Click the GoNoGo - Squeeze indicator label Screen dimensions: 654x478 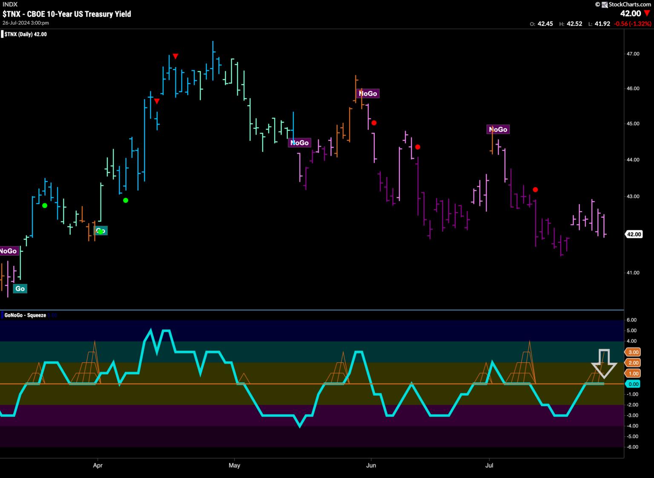[25, 315]
